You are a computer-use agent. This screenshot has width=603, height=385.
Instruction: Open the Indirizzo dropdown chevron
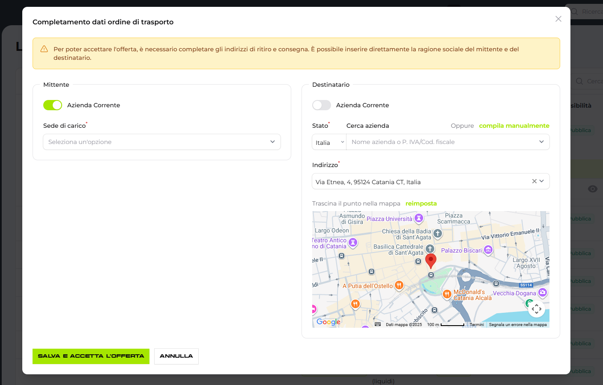(x=542, y=181)
